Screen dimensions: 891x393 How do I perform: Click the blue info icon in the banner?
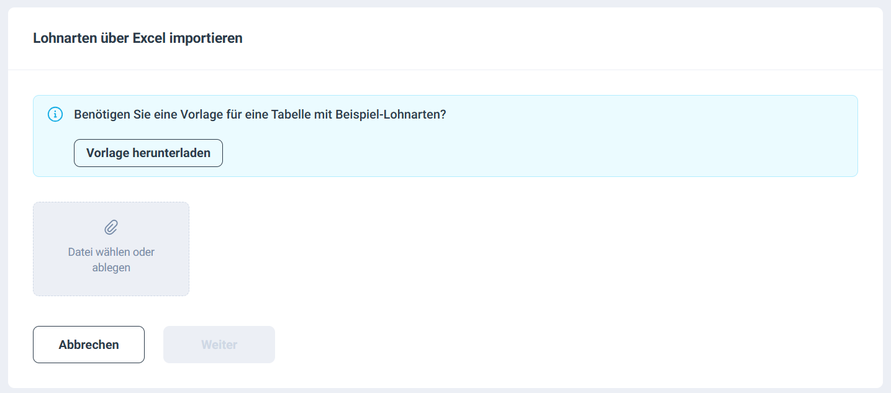click(x=55, y=114)
